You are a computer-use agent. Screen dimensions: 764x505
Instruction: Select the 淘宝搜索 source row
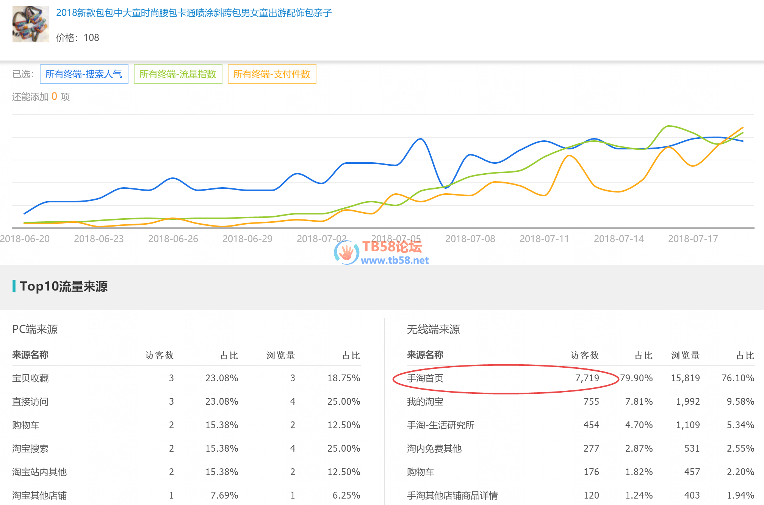pos(186,449)
